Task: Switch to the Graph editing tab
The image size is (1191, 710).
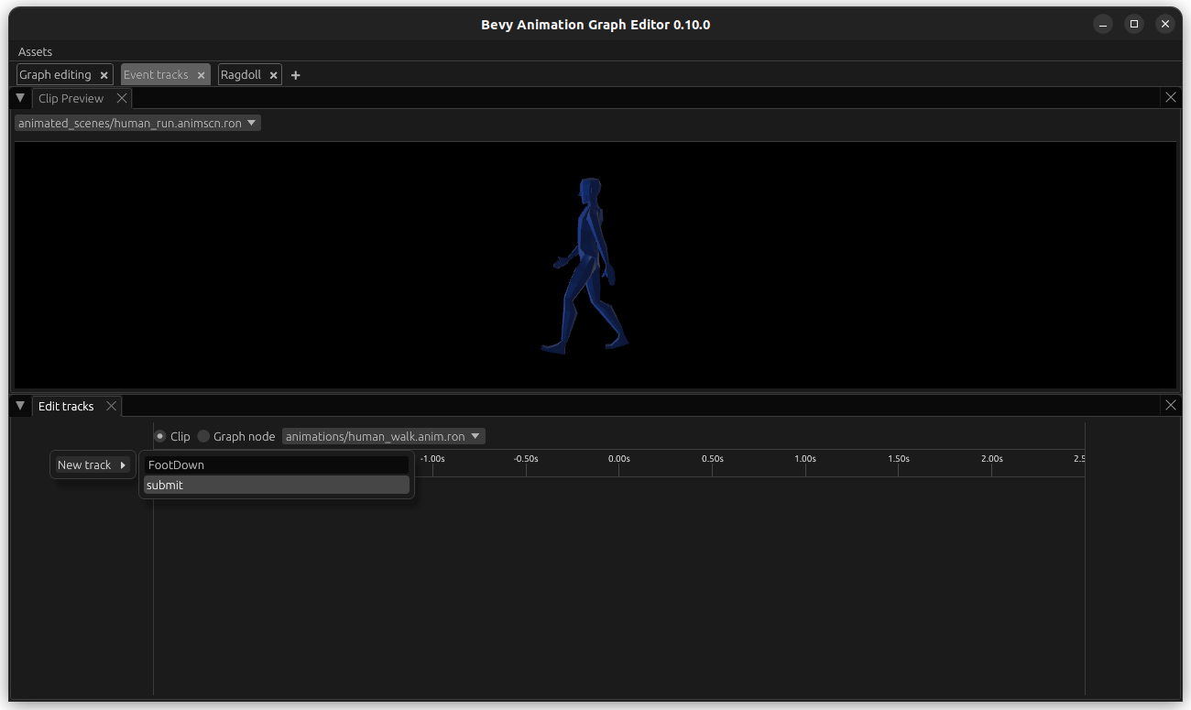Action: tap(57, 74)
